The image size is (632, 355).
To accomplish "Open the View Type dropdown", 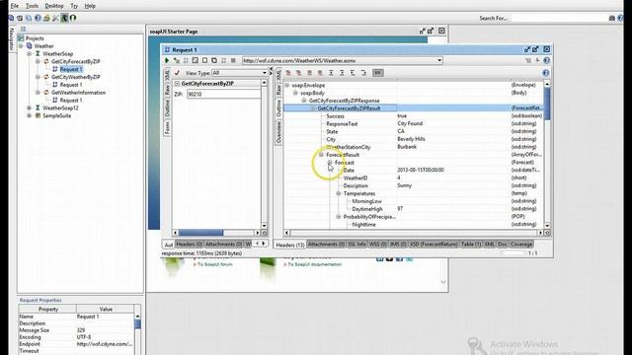I will coord(265,73).
